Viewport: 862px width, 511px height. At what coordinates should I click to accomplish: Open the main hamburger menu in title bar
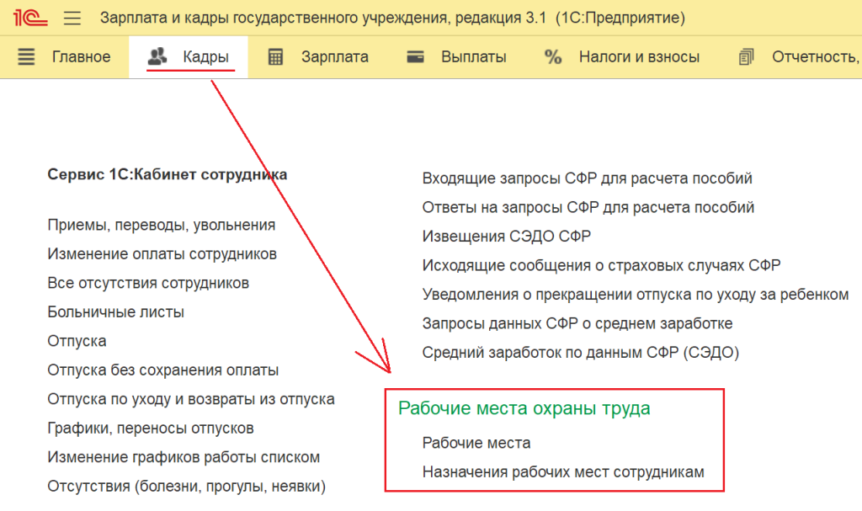click(x=72, y=19)
